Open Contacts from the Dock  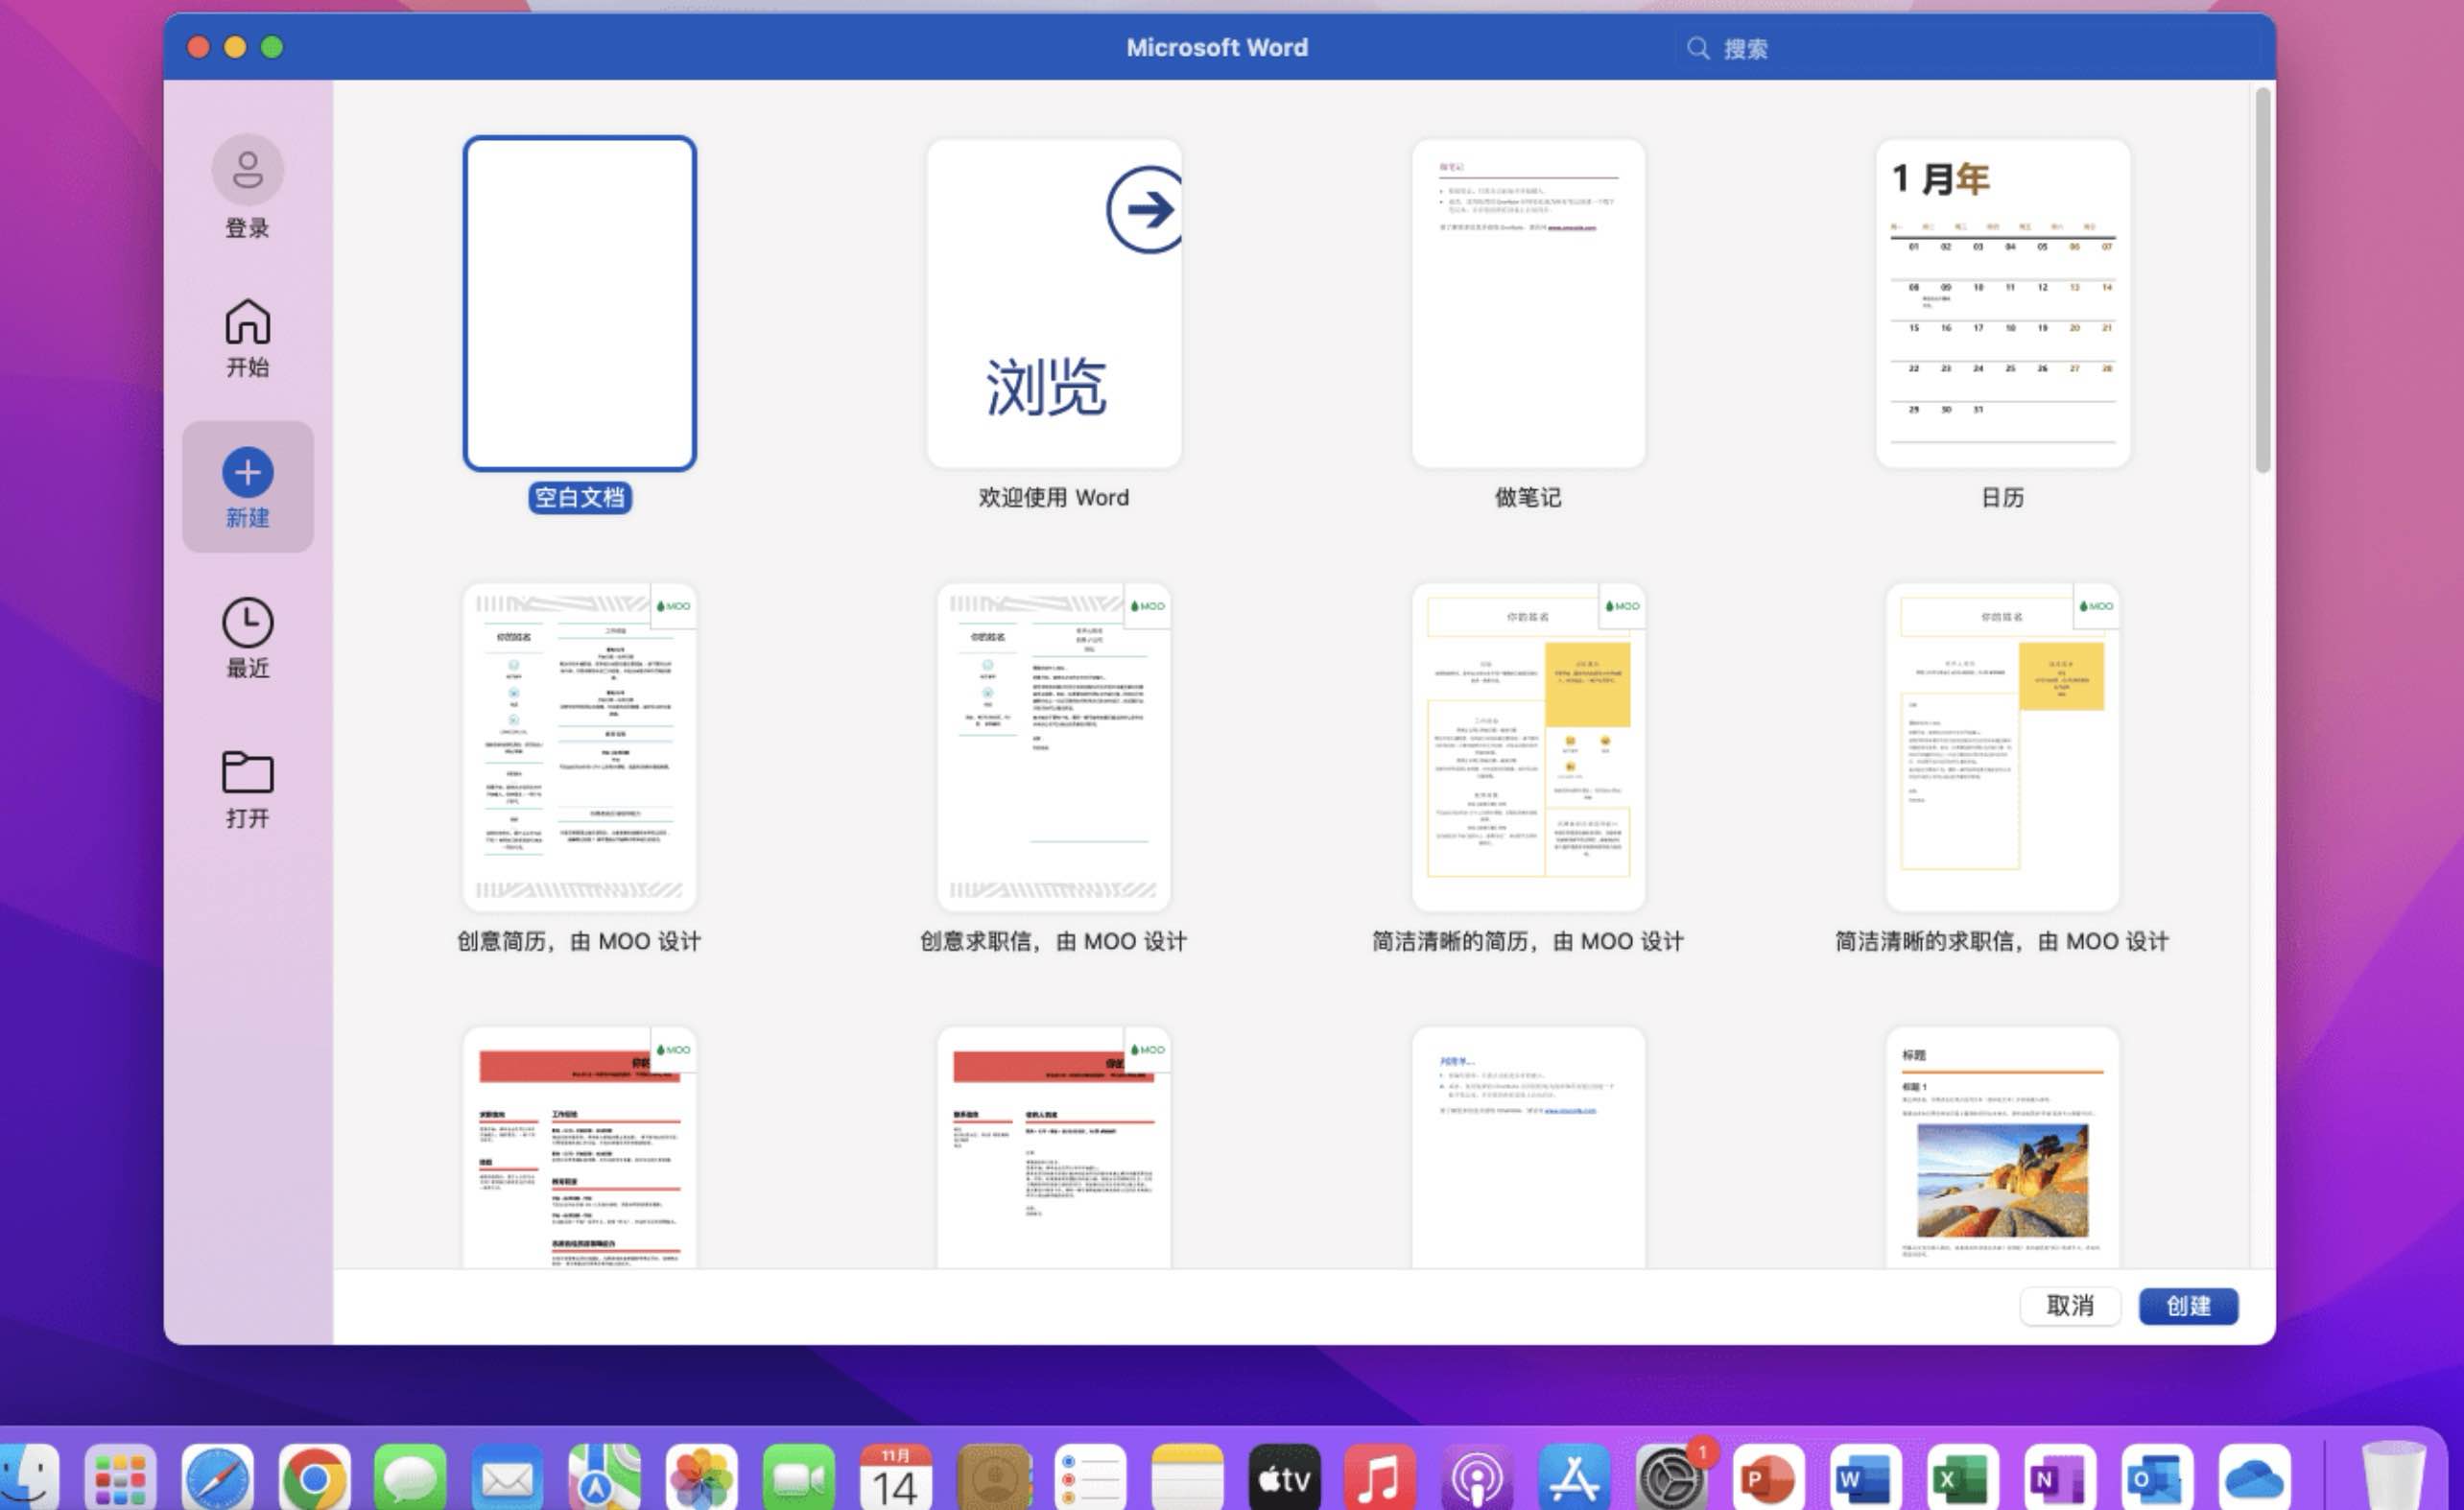pyautogui.click(x=993, y=1478)
